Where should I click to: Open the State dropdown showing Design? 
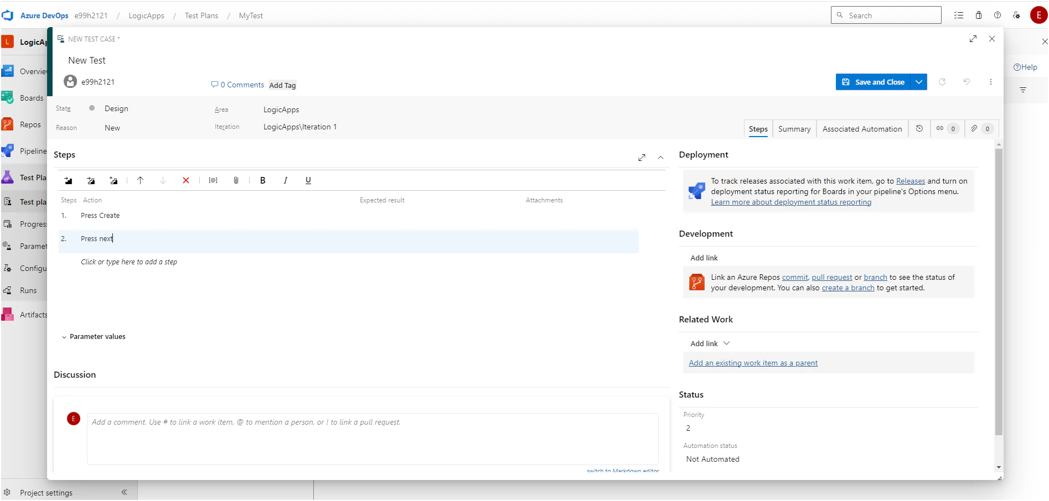[x=116, y=109]
